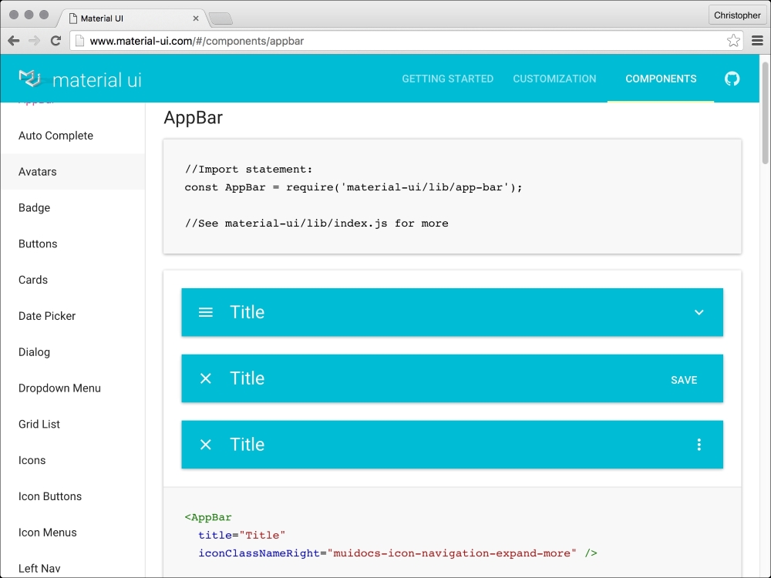Click the "//Import statement:" comment line
Image resolution: width=771 pixels, height=578 pixels.
(248, 170)
